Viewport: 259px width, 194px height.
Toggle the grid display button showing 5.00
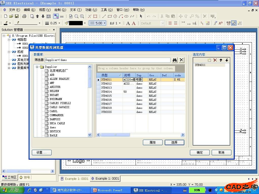[x=96, y=23]
